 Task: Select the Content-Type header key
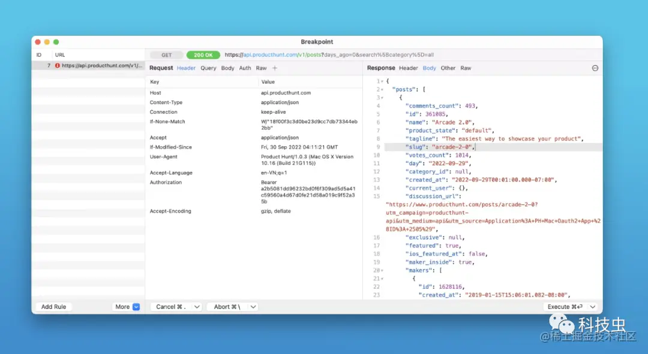[166, 102]
